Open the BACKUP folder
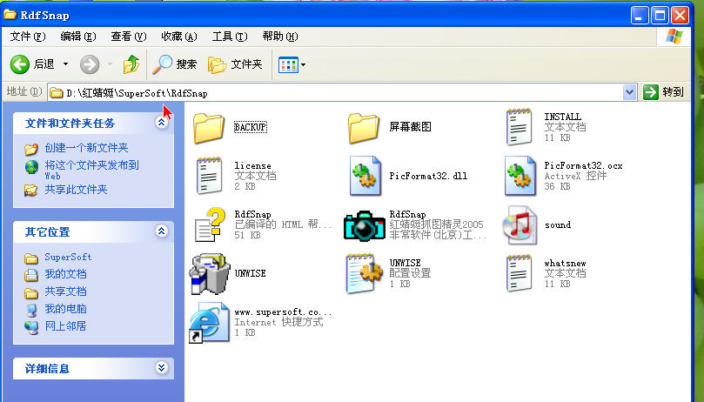 point(209,127)
